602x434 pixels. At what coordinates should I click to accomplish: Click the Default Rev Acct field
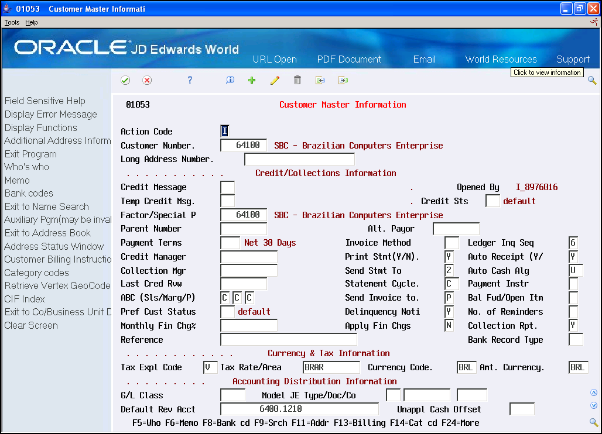tap(299, 409)
